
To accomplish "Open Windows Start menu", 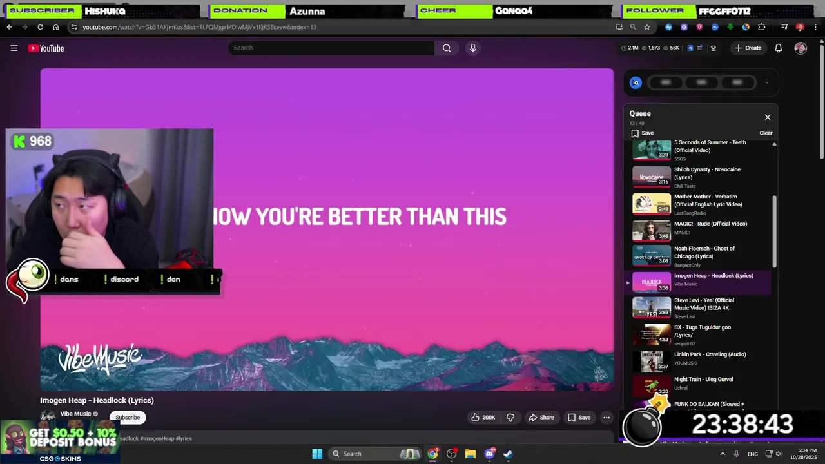I will [x=317, y=454].
